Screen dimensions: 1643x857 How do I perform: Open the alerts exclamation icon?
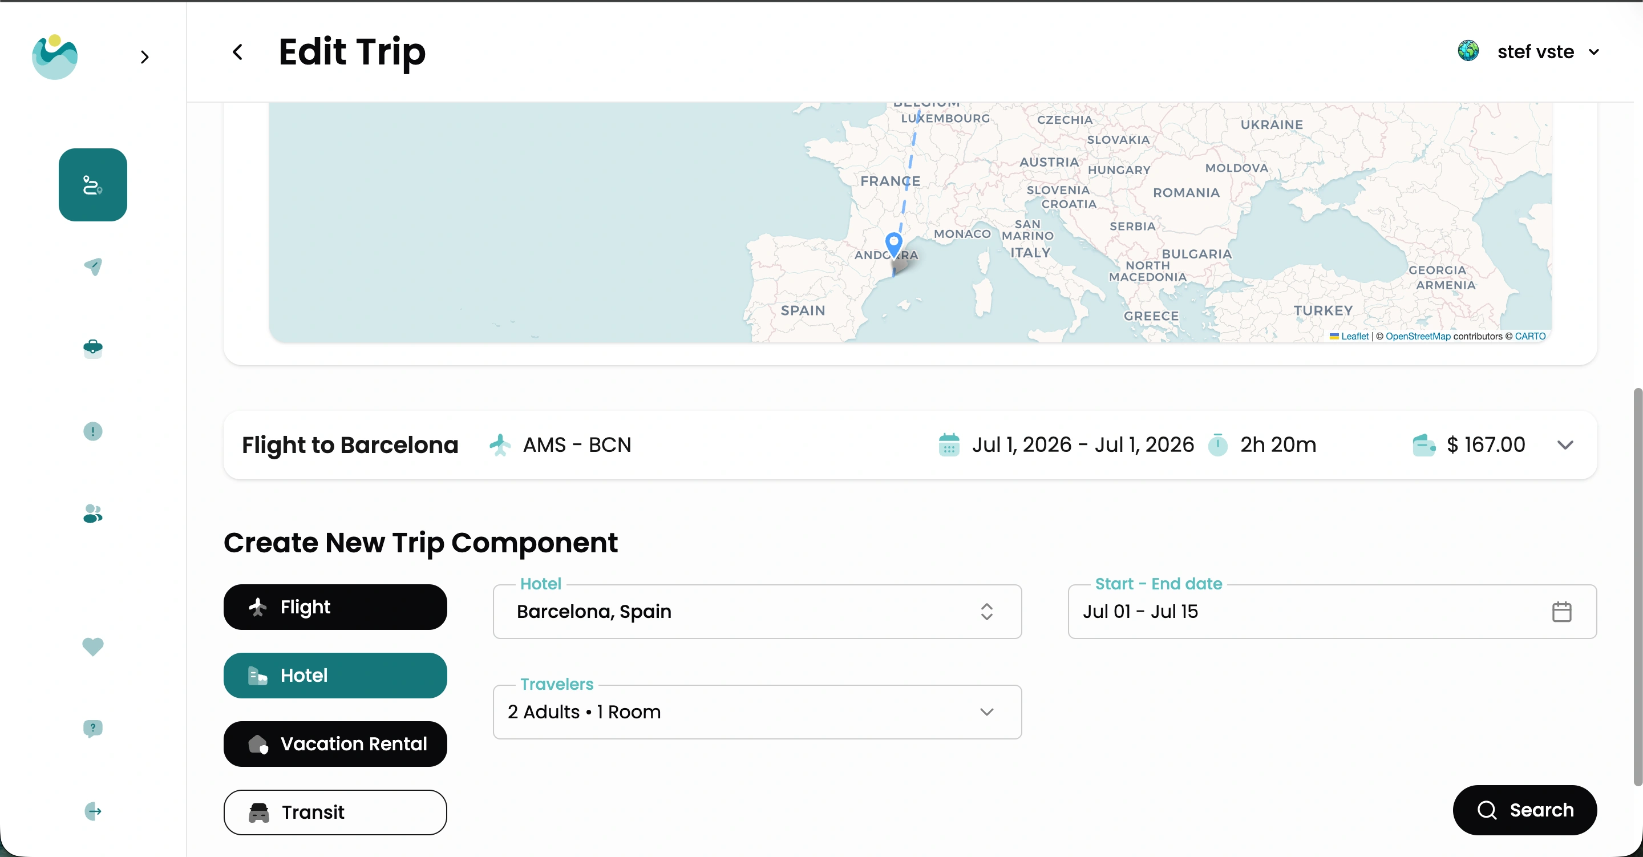92,431
